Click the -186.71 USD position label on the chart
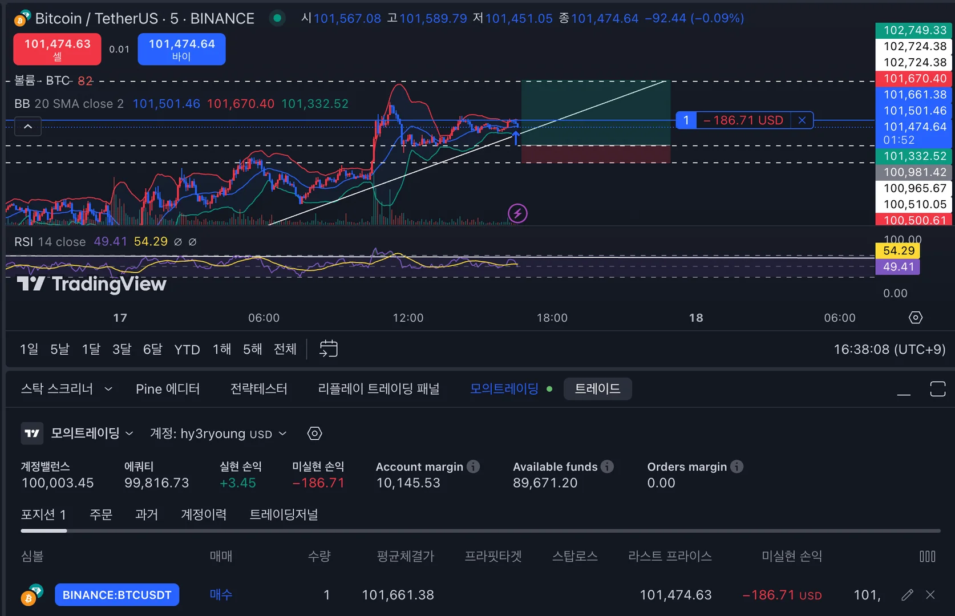The height and width of the screenshot is (616, 955). coord(743,120)
